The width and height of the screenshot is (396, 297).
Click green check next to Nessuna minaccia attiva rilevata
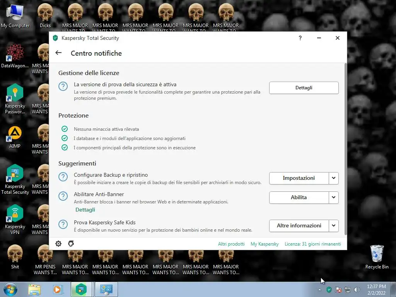(65, 129)
